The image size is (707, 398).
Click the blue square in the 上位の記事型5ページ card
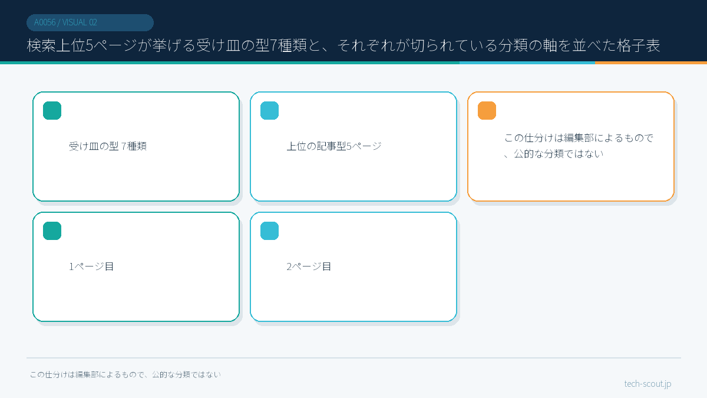click(269, 110)
